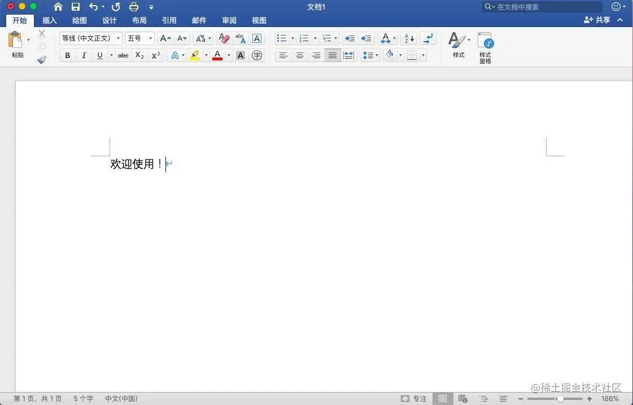Center the paragraph text
Screen dimensions: 633x405
pyautogui.click(x=299, y=55)
